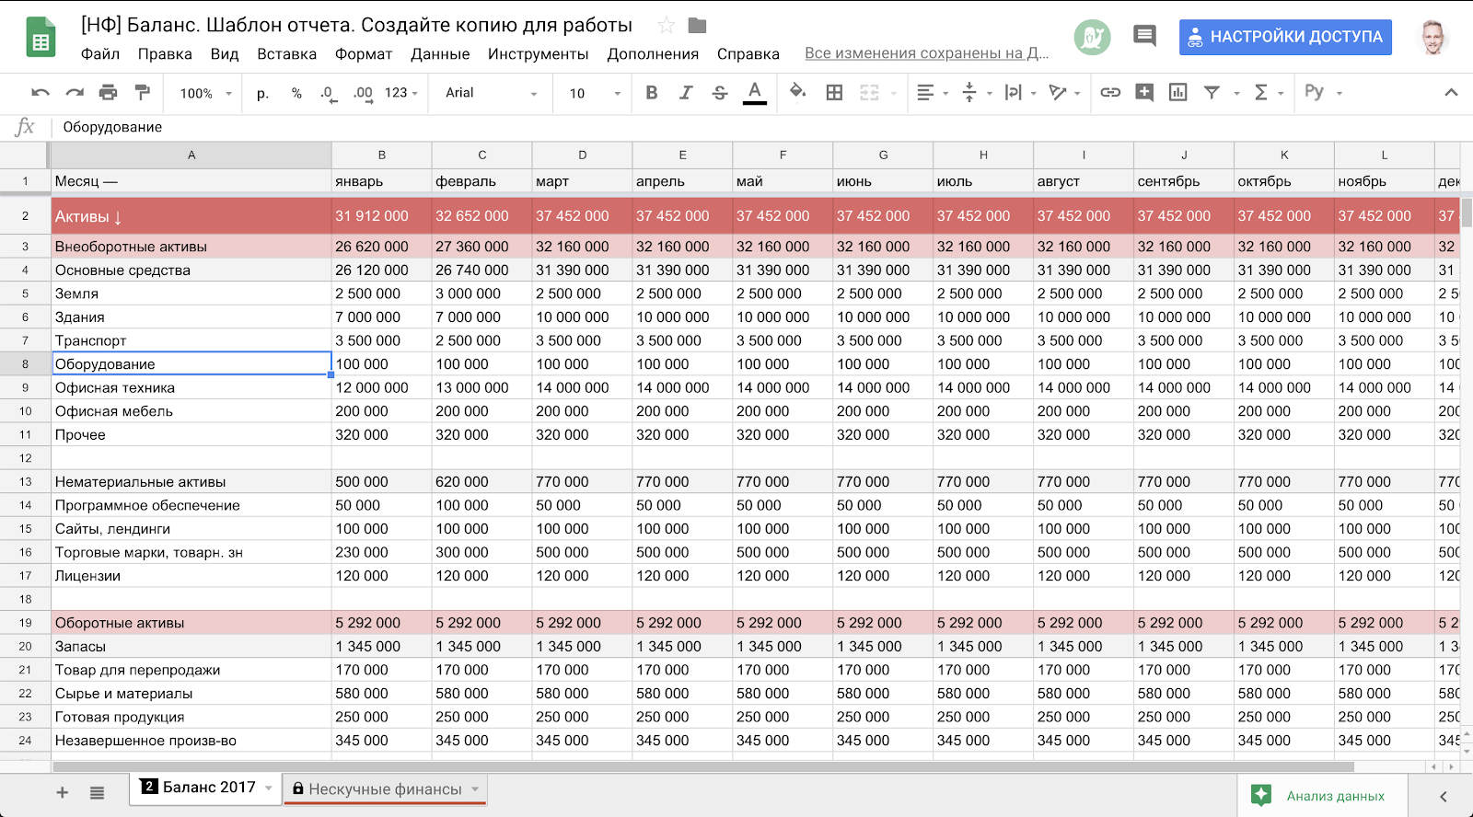Print the spreadsheet using the printer icon
1473x817 pixels.
click(109, 93)
